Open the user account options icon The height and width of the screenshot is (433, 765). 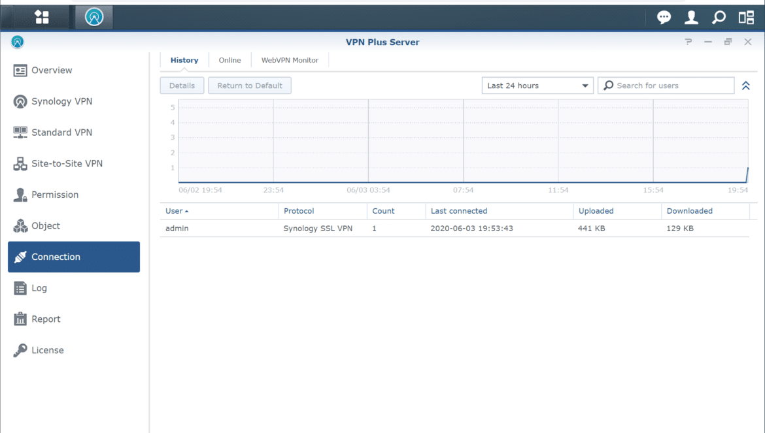pyautogui.click(x=691, y=18)
